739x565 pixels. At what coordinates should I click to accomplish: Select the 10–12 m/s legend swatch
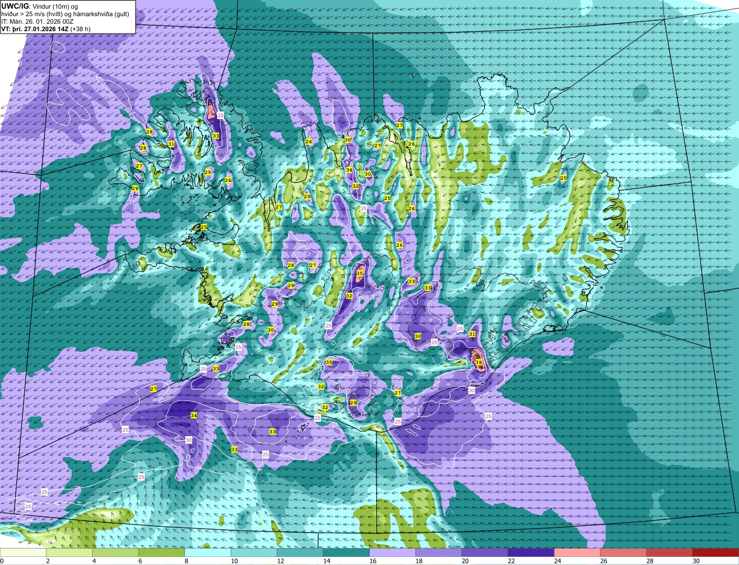[255, 553]
